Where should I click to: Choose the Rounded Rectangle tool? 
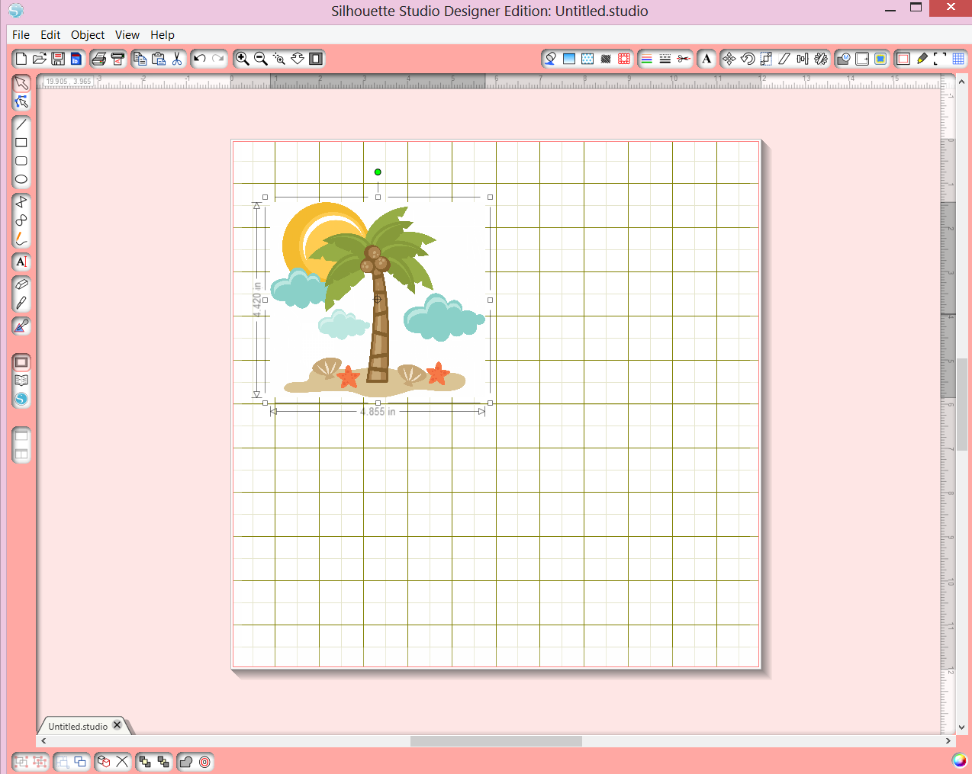point(21,162)
